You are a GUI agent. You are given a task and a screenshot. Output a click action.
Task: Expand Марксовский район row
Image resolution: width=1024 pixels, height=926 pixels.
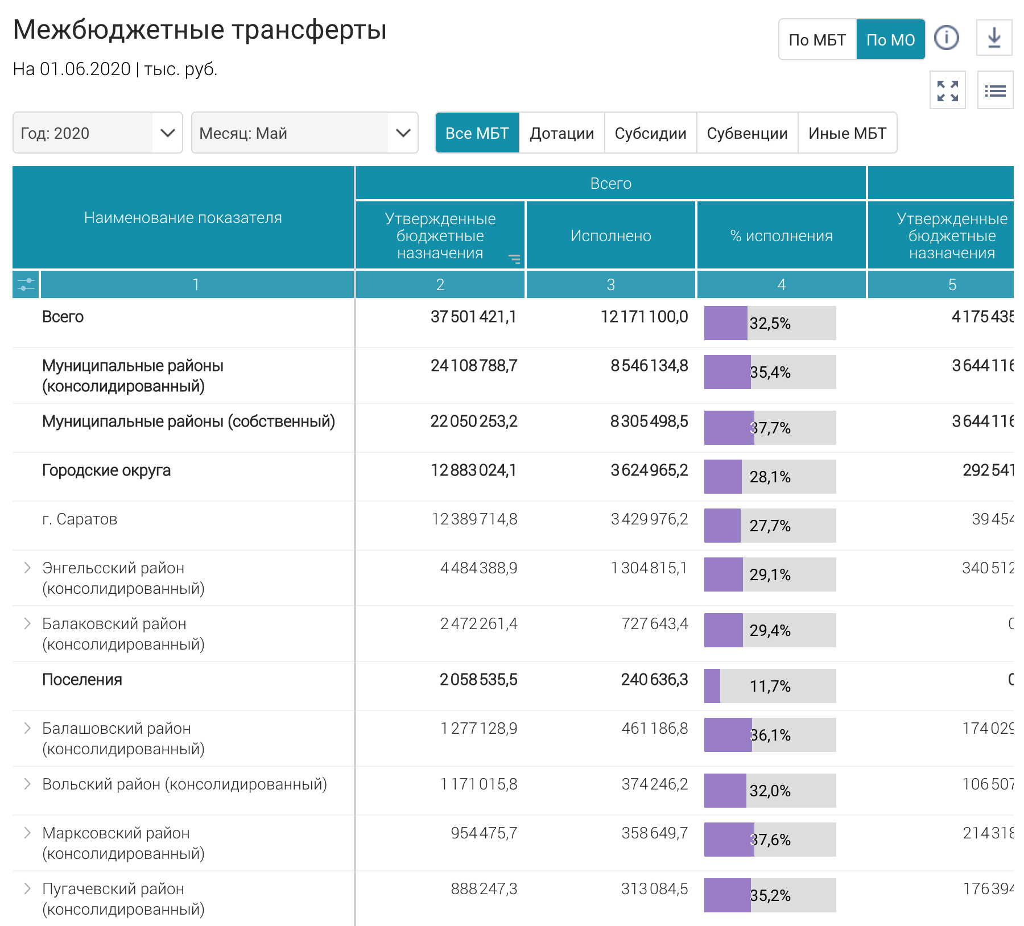tap(27, 833)
